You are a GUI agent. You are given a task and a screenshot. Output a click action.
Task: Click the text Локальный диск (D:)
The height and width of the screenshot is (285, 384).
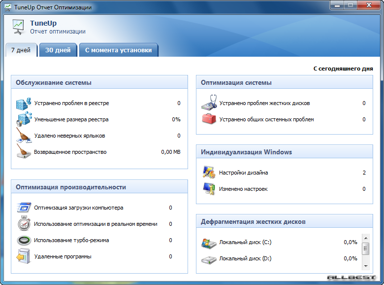245,258
